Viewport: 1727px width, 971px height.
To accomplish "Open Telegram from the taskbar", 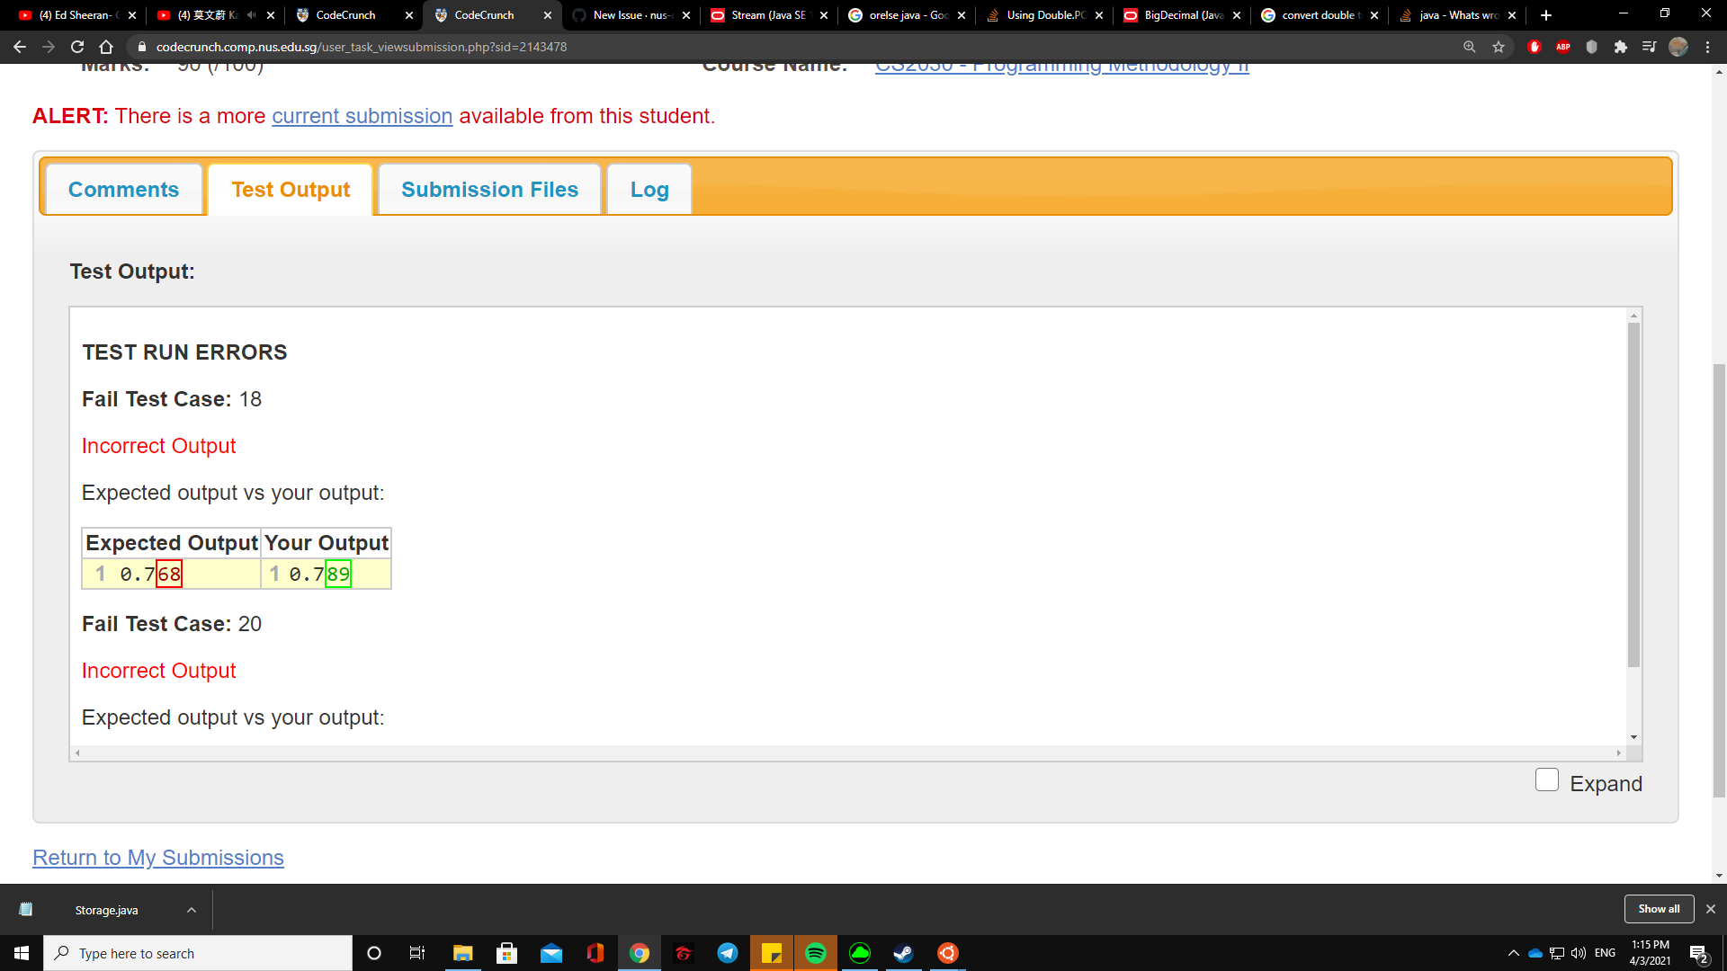I will click(728, 953).
